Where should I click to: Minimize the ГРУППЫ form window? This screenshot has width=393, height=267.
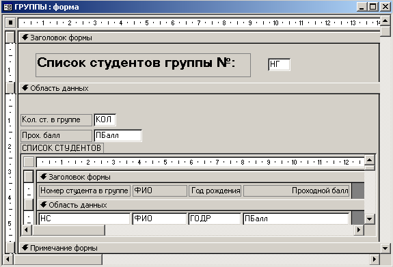(x=362, y=7)
